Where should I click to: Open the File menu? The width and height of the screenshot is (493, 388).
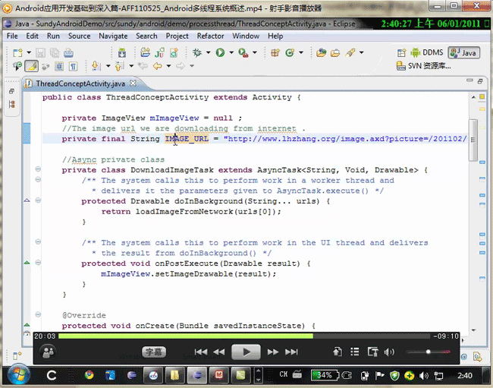point(12,36)
